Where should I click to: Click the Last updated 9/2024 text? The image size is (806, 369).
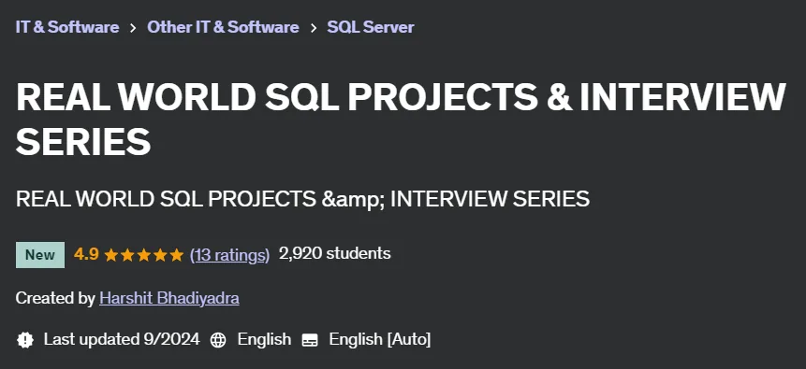[x=122, y=339]
